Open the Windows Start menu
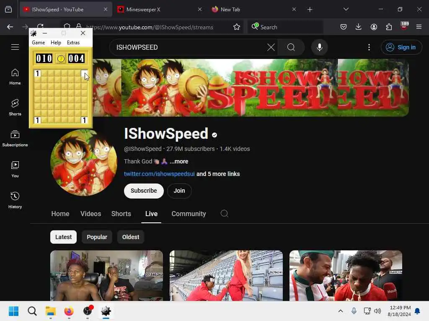Viewport: 429px width, 321px height. click(x=13, y=311)
